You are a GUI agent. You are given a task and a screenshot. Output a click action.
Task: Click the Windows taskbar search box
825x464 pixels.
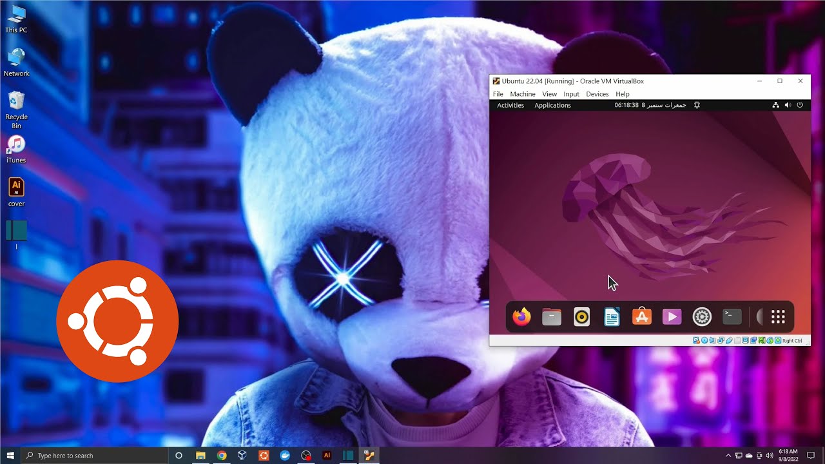[95, 456]
